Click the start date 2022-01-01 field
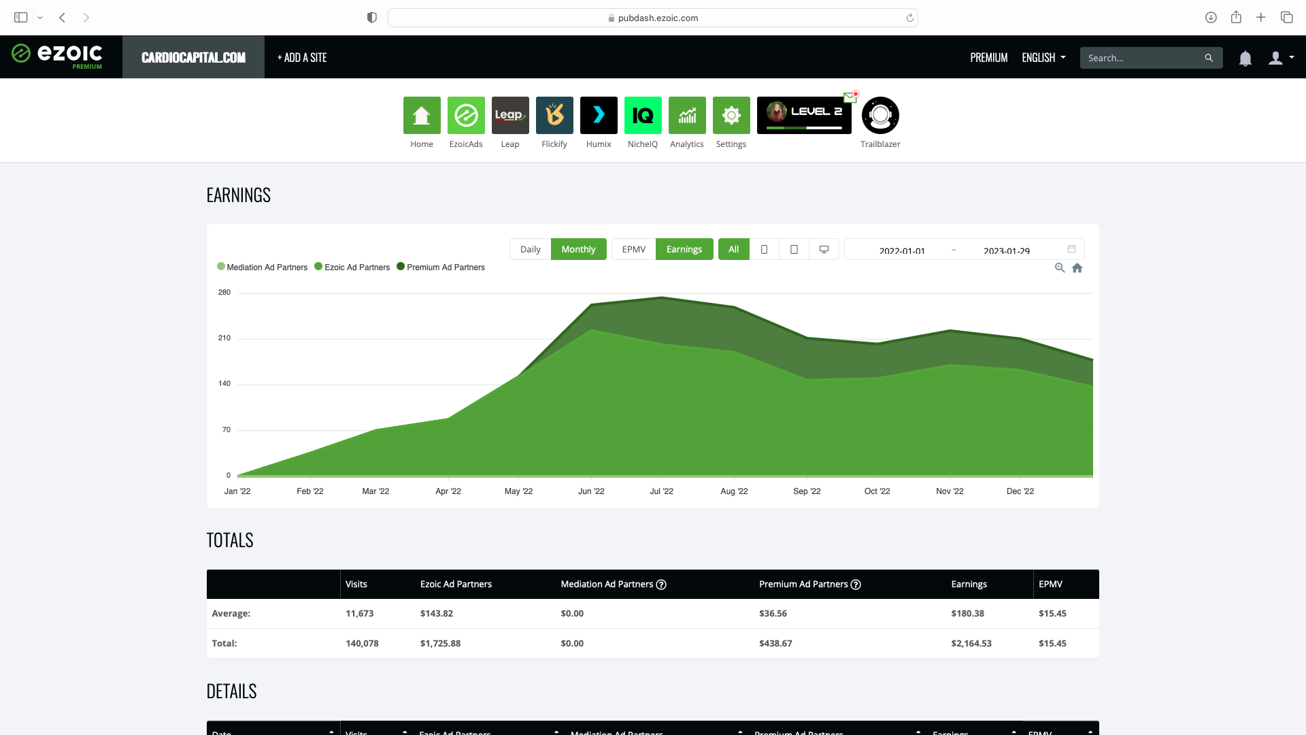 tap(901, 250)
